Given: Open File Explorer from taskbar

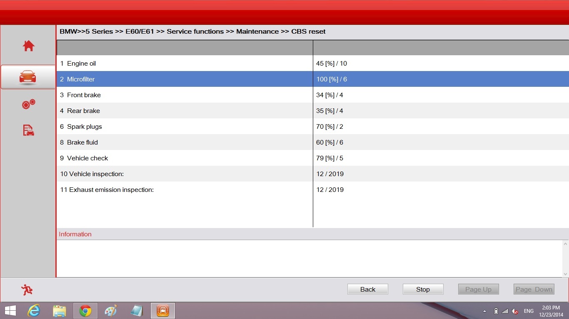Looking at the screenshot, I should tap(60, 311).
